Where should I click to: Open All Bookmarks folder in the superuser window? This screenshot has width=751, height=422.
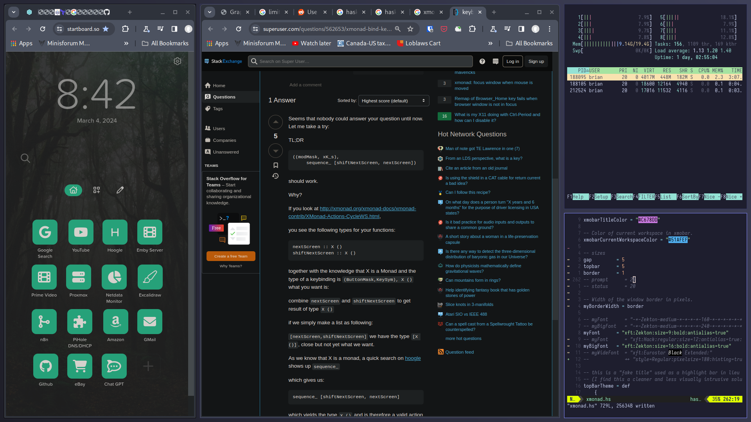pos(529,43)
